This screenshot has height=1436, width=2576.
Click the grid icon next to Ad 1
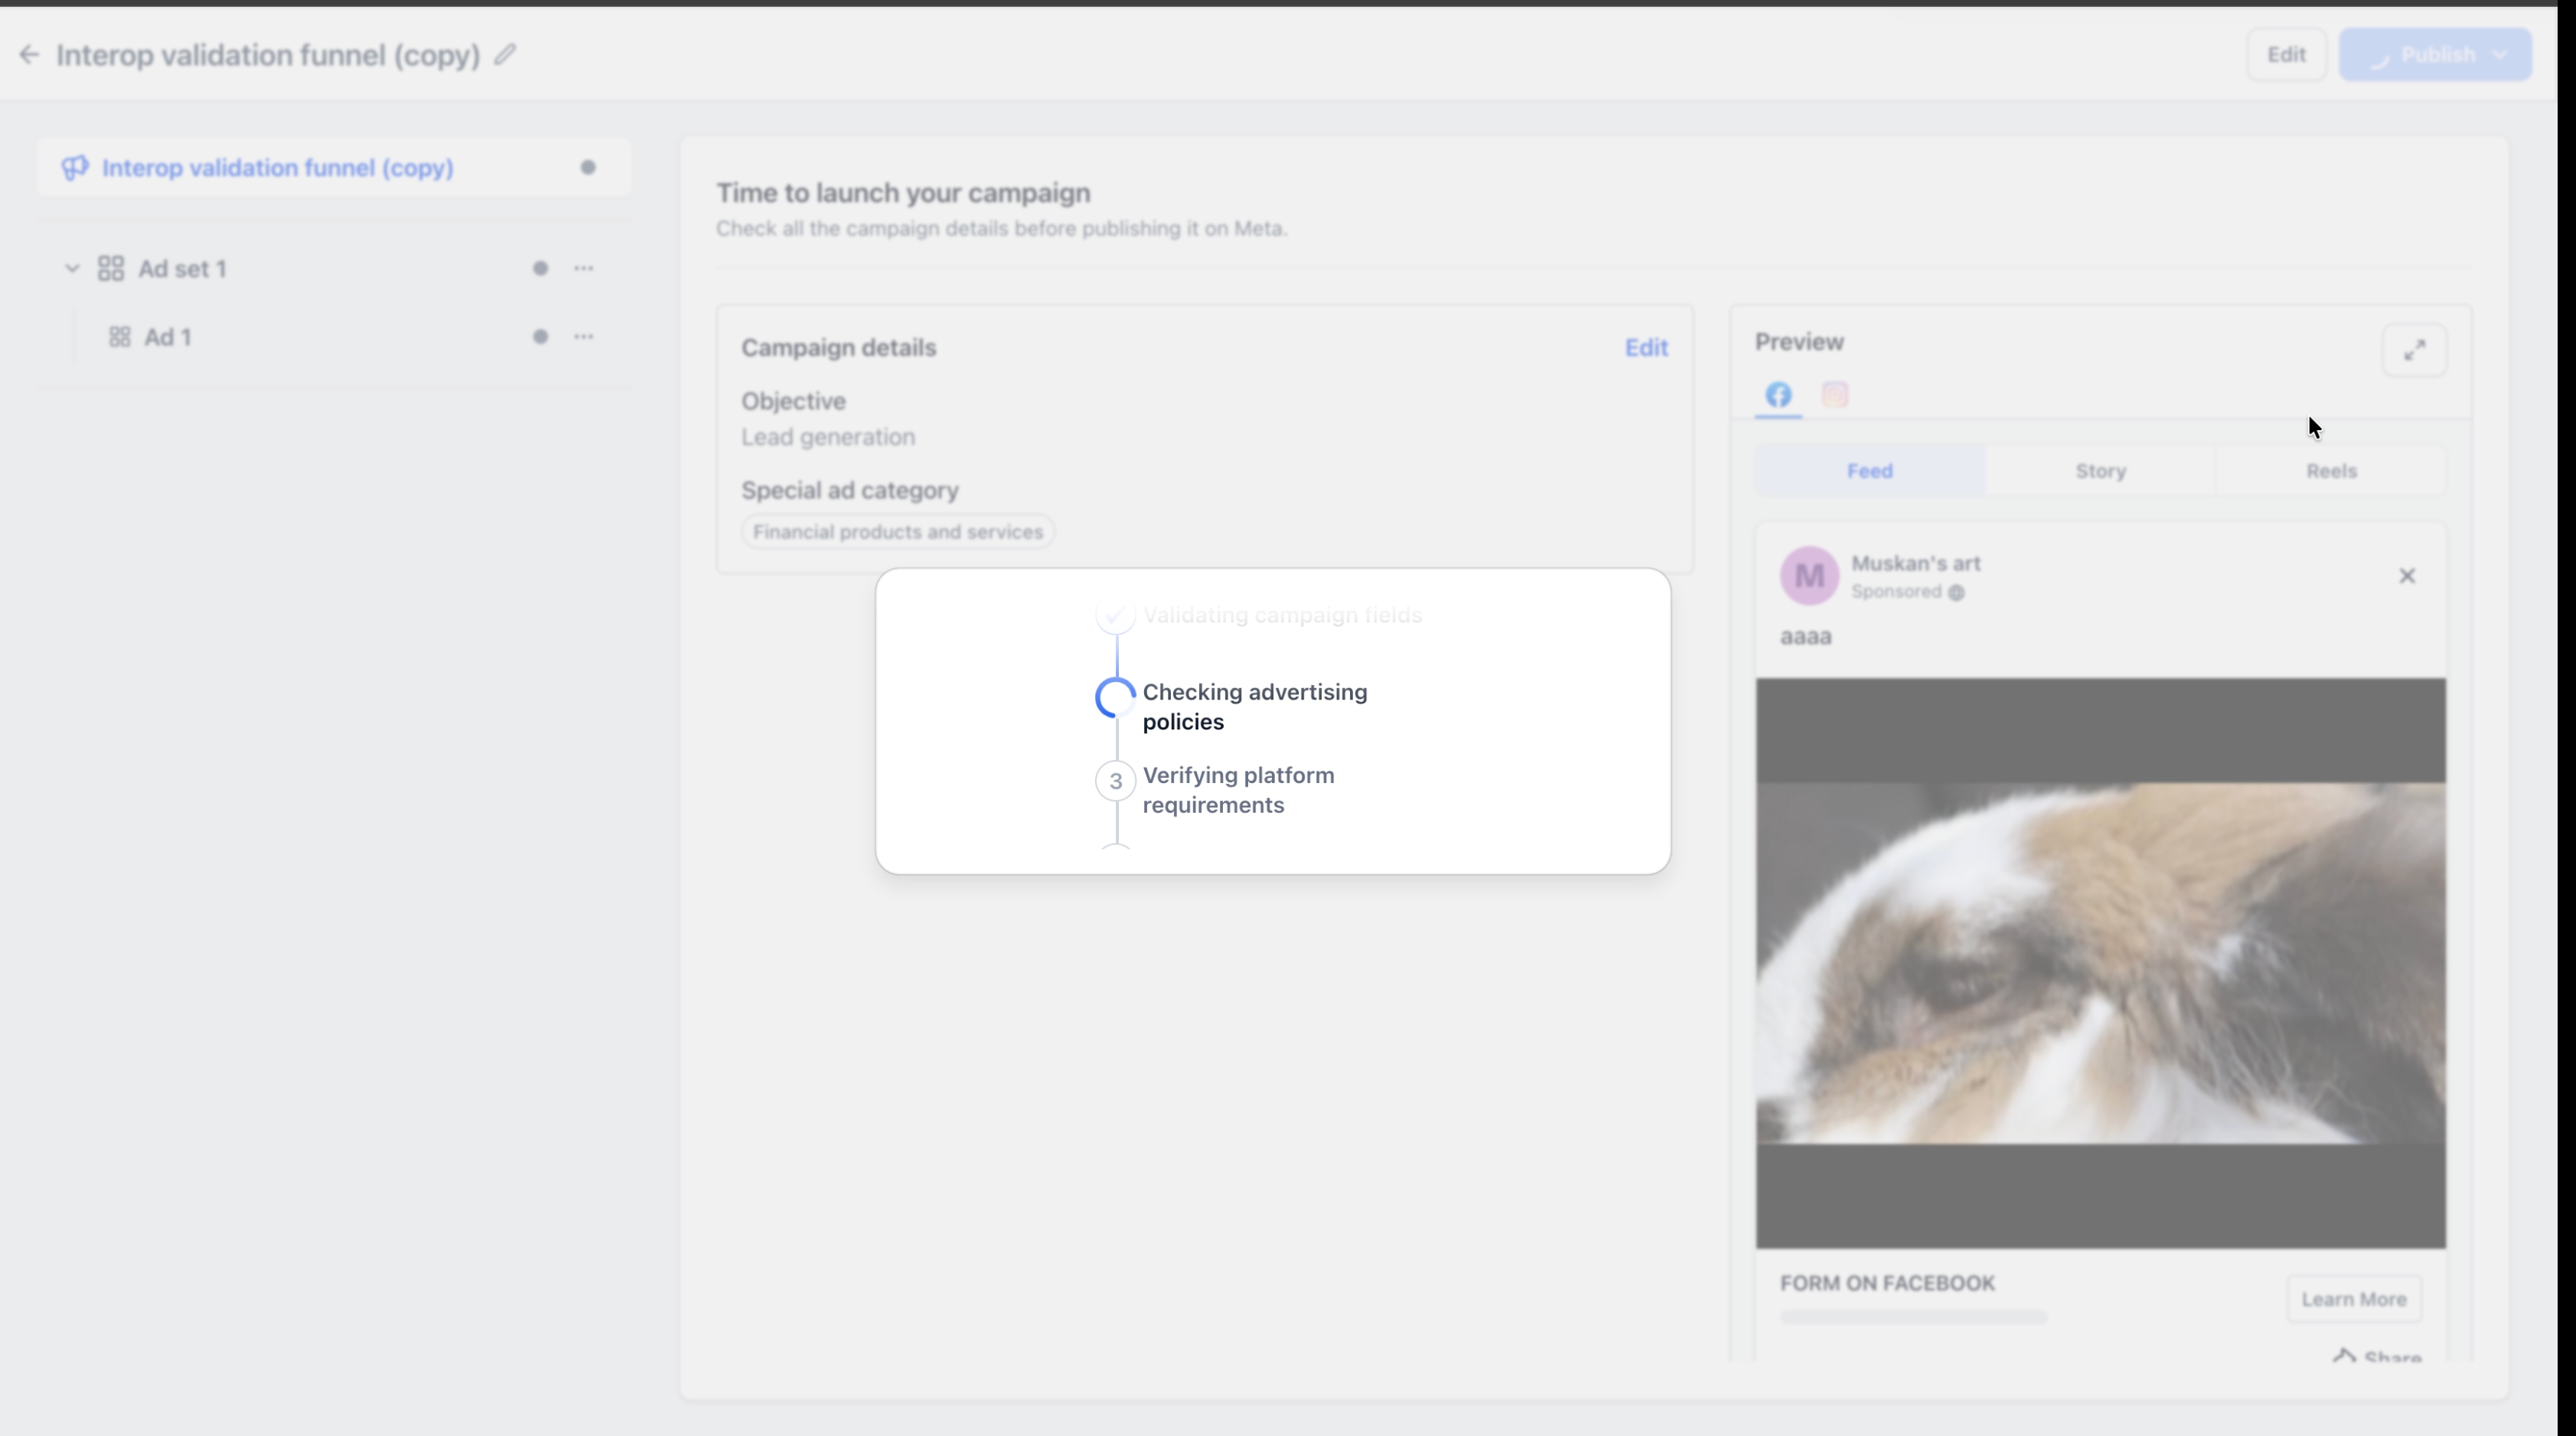(x=120, y=337)
